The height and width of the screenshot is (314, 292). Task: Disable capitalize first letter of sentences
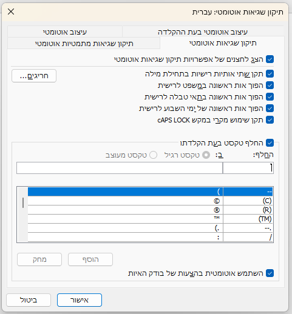point(270,85)
